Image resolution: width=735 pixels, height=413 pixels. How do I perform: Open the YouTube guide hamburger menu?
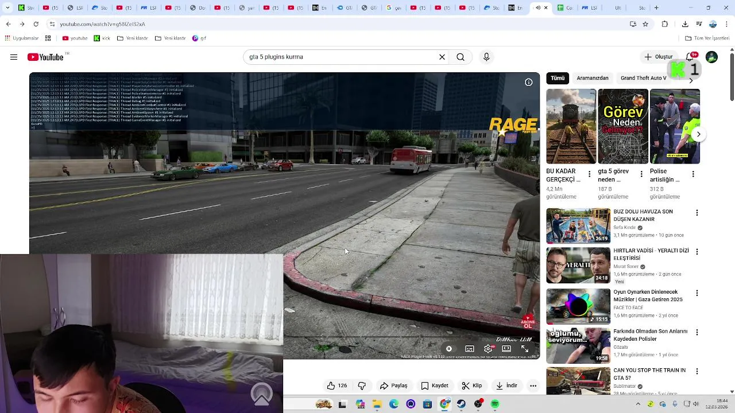tap(14, 57)
